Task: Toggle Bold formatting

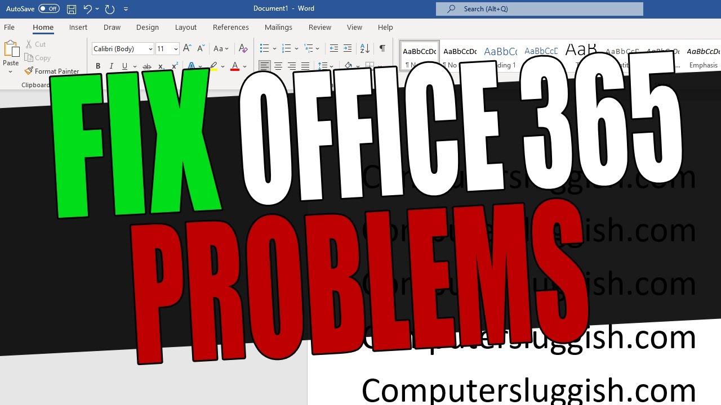Action: coord(98,66)
